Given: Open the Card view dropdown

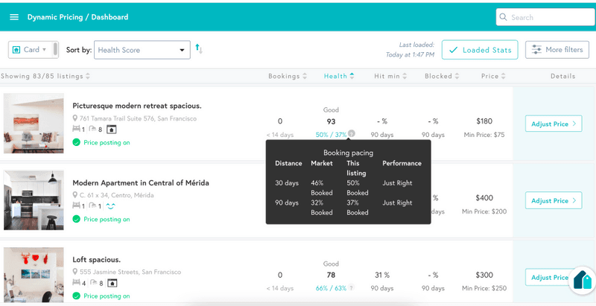Looking at the screenshot, I should (x=30, y=50).
